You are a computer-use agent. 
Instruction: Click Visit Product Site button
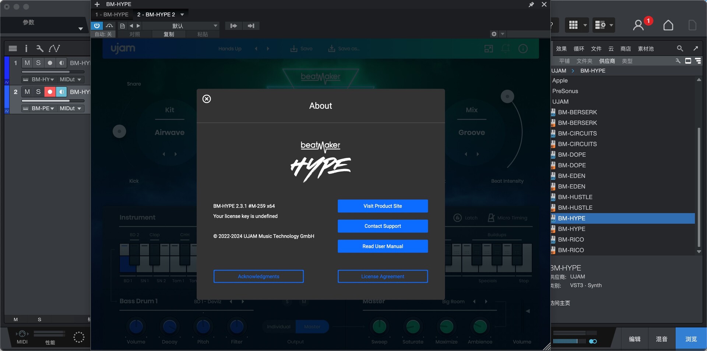(x=383, y=206)
